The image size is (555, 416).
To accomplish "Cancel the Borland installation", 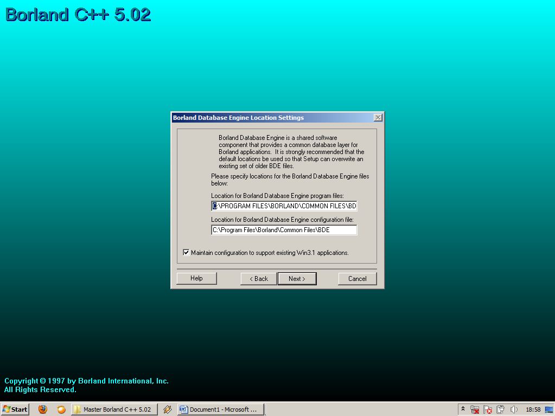I will point(357,279).
